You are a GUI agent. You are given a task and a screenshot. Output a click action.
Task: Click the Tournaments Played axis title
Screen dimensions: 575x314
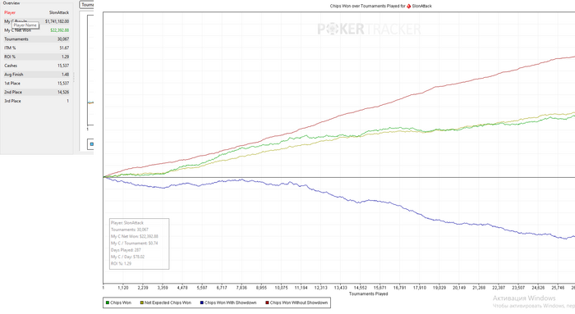point(368,294)
